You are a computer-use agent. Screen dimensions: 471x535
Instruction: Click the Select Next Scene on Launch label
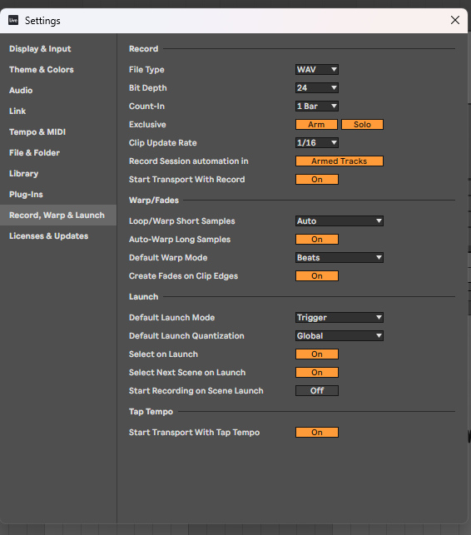187,373
